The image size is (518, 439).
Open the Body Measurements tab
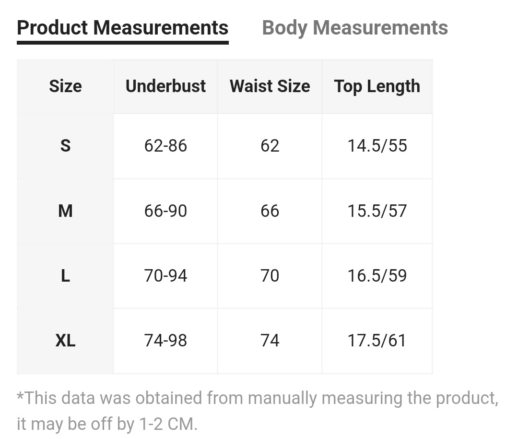(355, 28)
